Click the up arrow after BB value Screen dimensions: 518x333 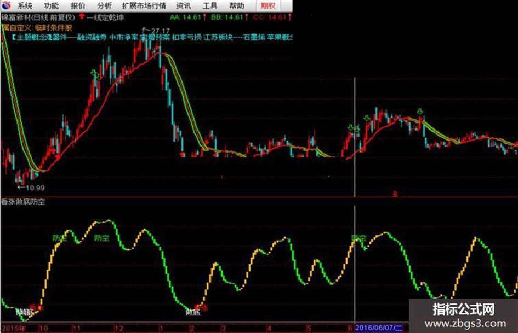point(247,17)
